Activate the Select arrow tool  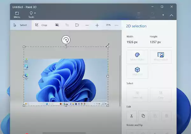[x=21, y=25]
